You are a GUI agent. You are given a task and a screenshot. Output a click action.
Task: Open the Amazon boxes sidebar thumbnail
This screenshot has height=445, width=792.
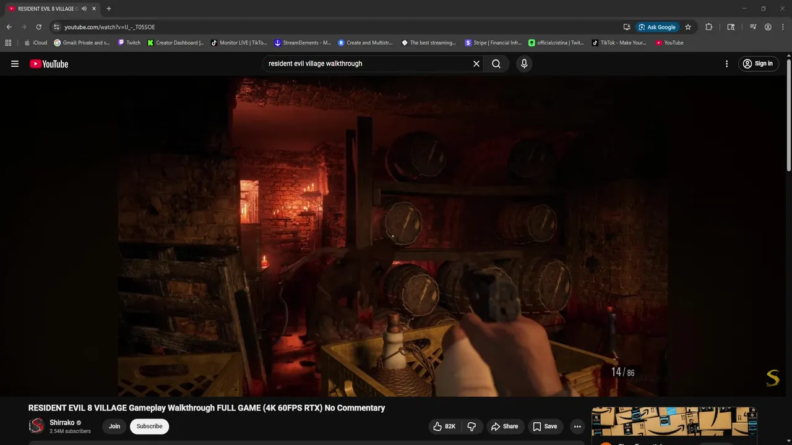pos(674,423)
